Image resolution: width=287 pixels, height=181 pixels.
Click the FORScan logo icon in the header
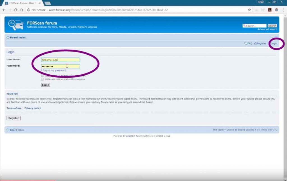[x=16, y=24]
